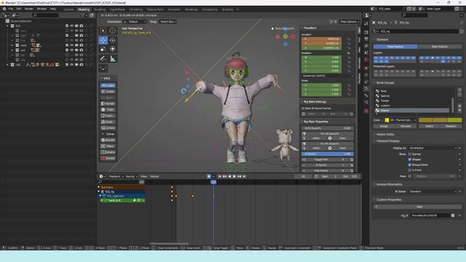Screen dimensions: 466x262
Task: Select the Move tool
Action: click(x=103, y=40)
